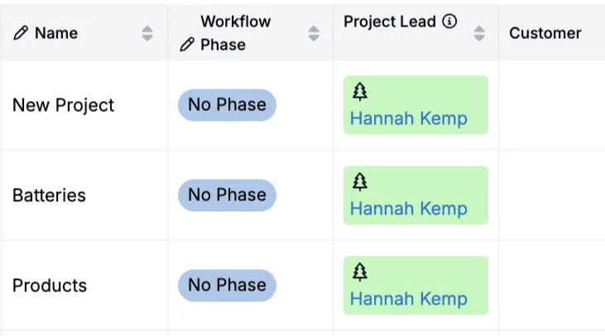Click the Customer column header
This screenshot has height=336, width=605.
tap(545, 33)
